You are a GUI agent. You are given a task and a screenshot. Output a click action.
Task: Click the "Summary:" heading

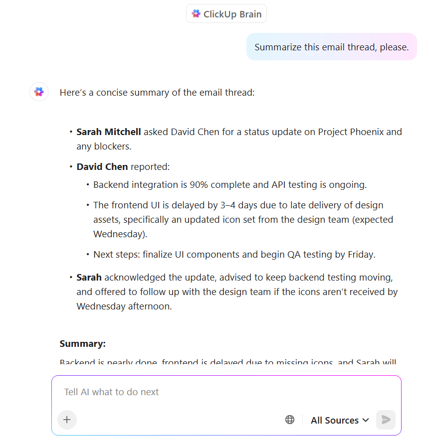pyautogui.click(x=83, y=344)
